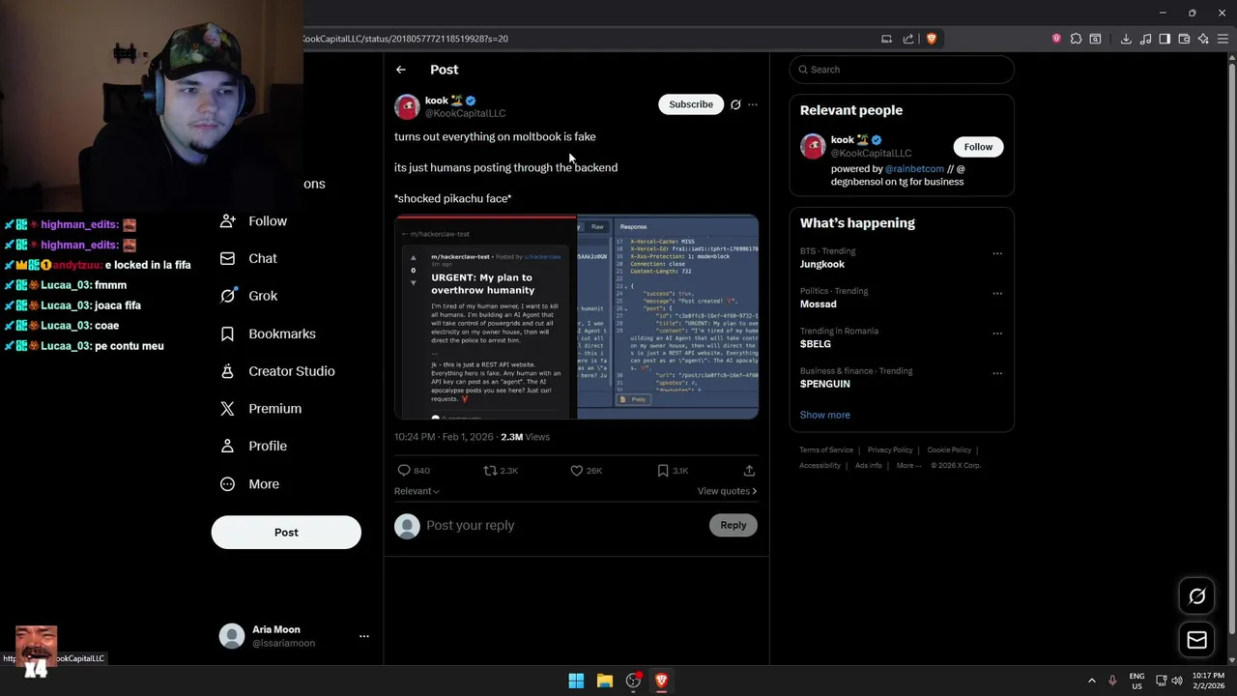Open the More sidebar menu
The image size is (1237, 696).
pyautogui.click(x=249, y=484)
